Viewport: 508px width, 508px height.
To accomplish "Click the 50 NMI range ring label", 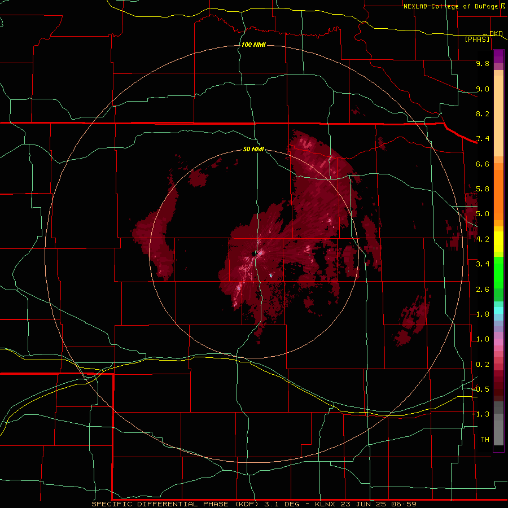I will [x=253, y=149].
